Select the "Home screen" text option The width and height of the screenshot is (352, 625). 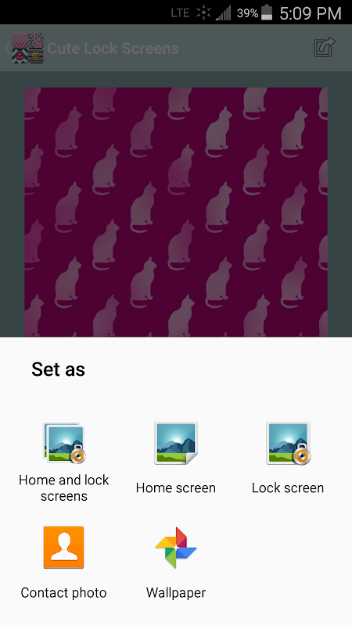click(175, 487)
